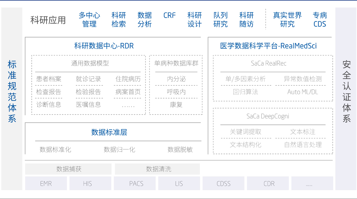357x199 pixels.
Task: Select 诊断信息 item
Action: tap(49, 104)
